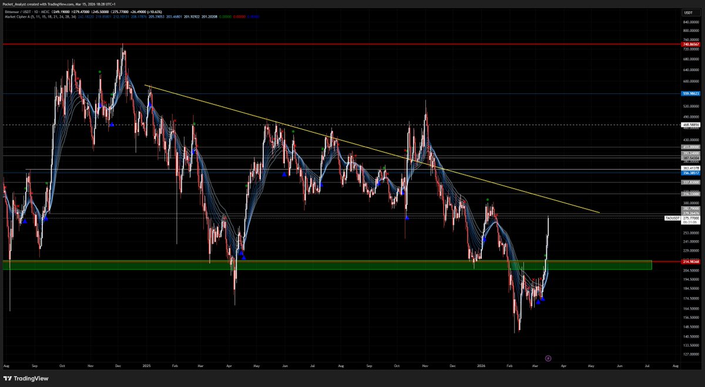Select the grey 337.83000 price label
Image resolution: width=705 pixels, height=387 pixels.
pyautogui.click(x=690, y=183)
